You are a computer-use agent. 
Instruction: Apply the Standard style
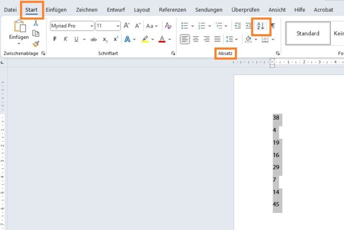point(308,34)
